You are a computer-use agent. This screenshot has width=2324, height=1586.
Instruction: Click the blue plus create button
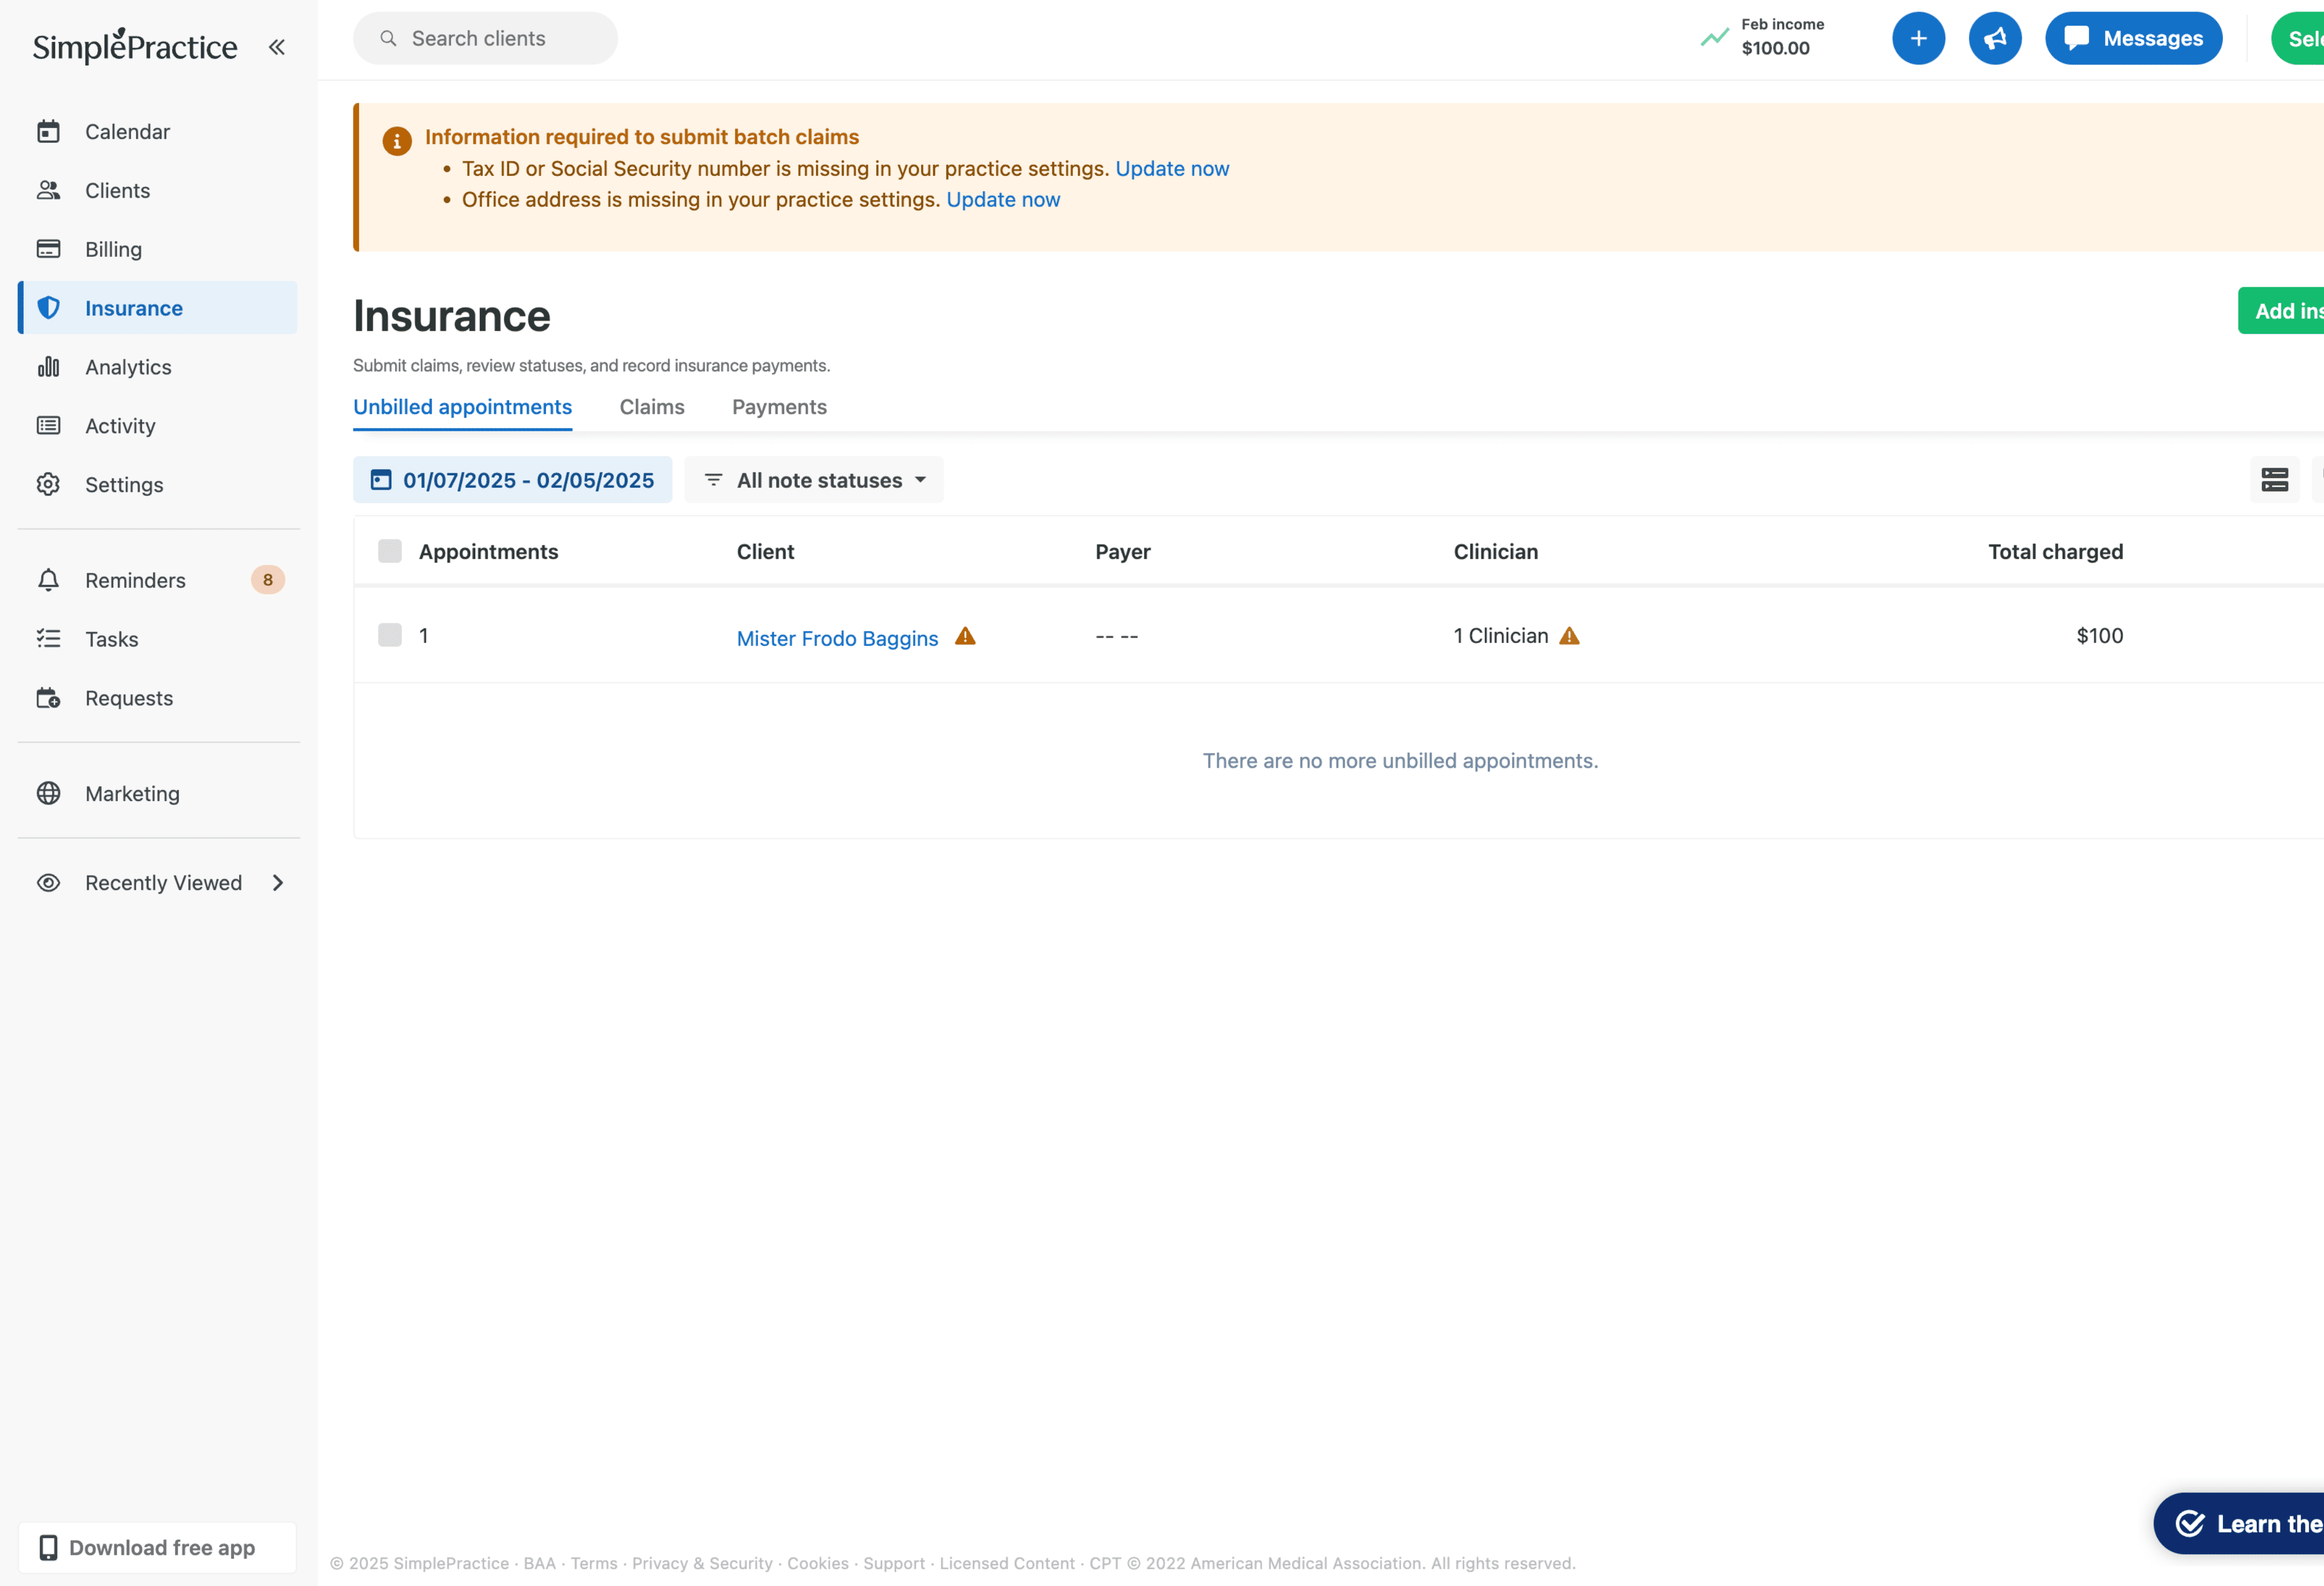(1917, 38)
